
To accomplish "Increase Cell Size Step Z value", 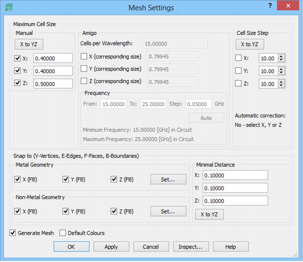I will click(x=281, y=82).
